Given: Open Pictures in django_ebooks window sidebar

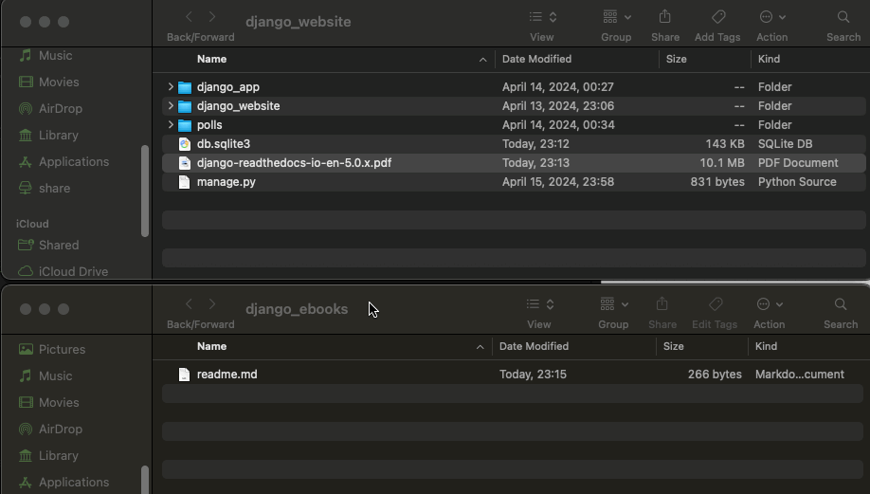Looking at the screenshot, I should coord(51,350).
